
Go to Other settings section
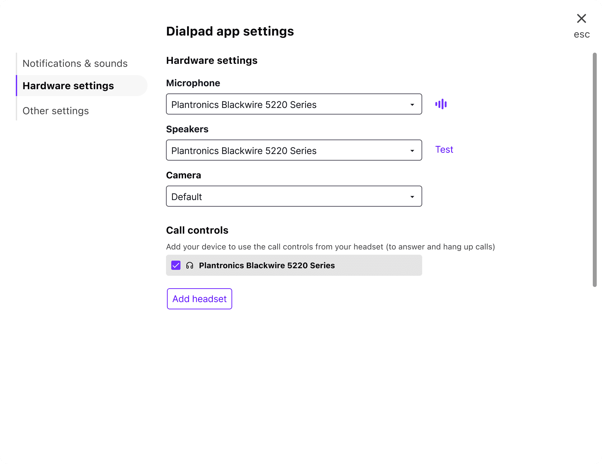(56, 111)
